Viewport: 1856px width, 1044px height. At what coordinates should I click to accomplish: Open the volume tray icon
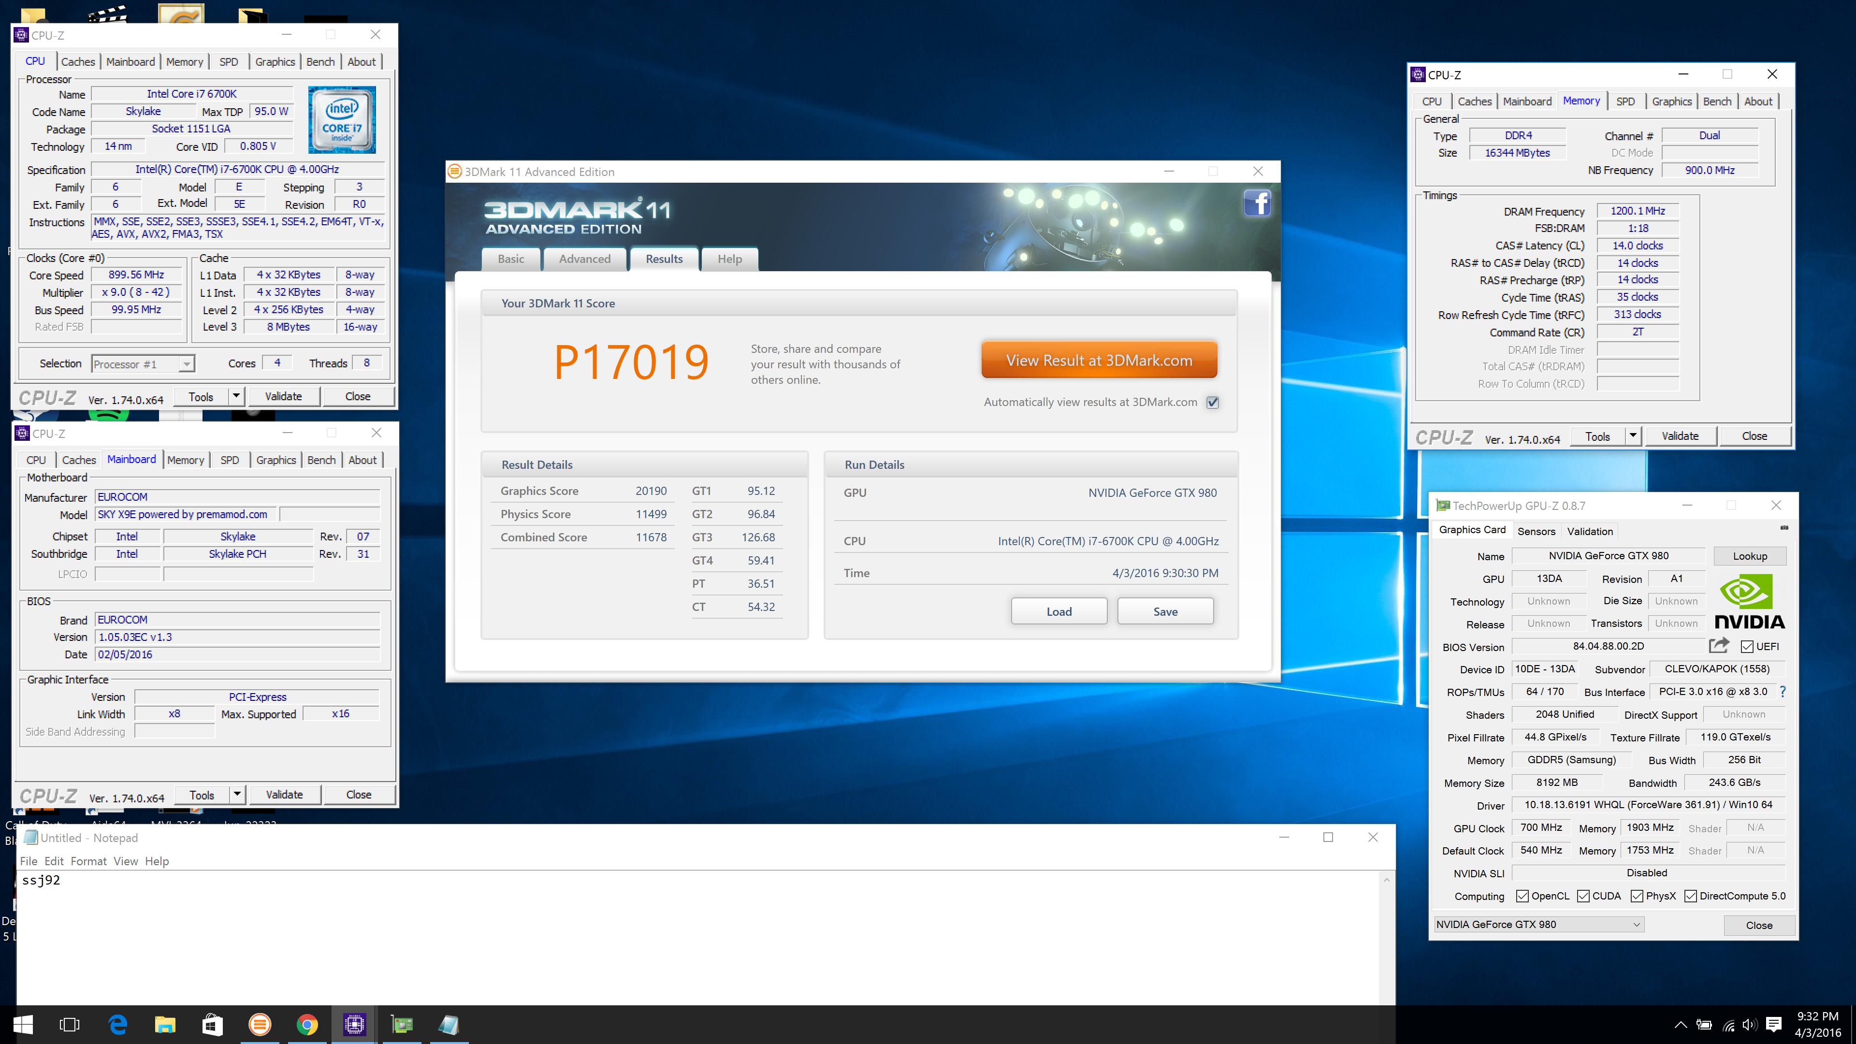[1749, 1025]
